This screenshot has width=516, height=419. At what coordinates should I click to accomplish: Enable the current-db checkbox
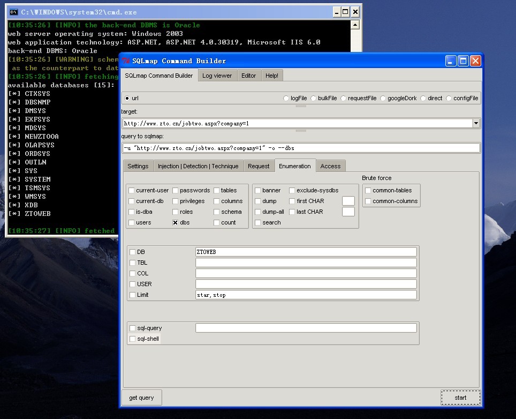132,201
